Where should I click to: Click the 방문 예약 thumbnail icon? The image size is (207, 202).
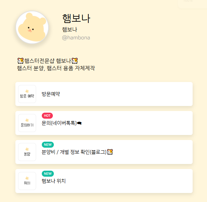[27, 94]
